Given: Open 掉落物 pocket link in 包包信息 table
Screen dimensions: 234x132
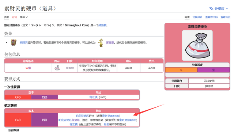Looking at the screenshot, I should click(70, 68).
